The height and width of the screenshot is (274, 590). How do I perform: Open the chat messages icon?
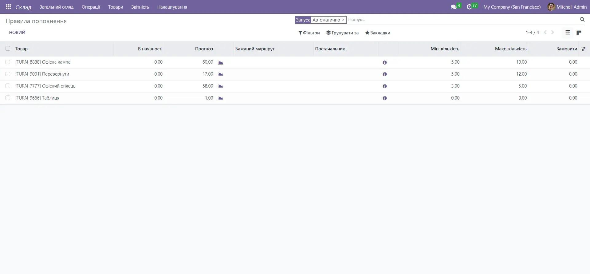coord(454,7)
